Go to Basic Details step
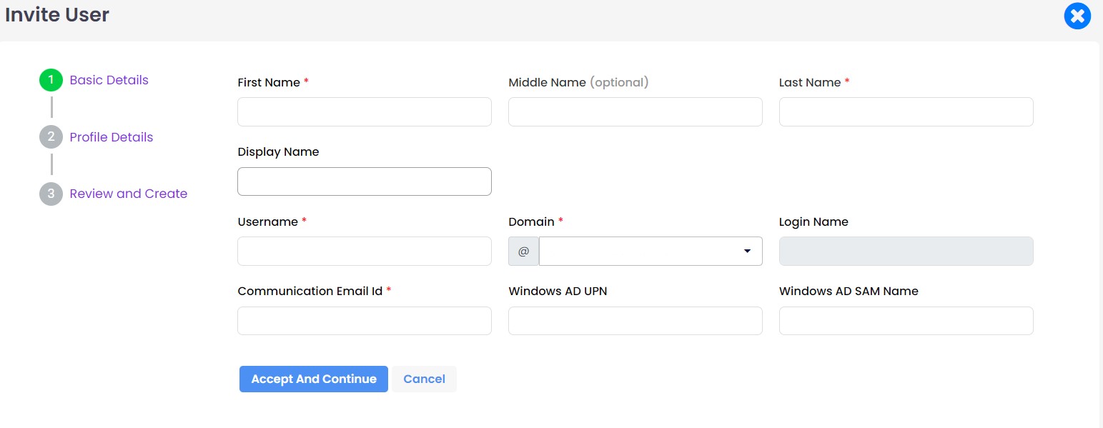This screenshot has height=428, width=1103. (109, 80)
